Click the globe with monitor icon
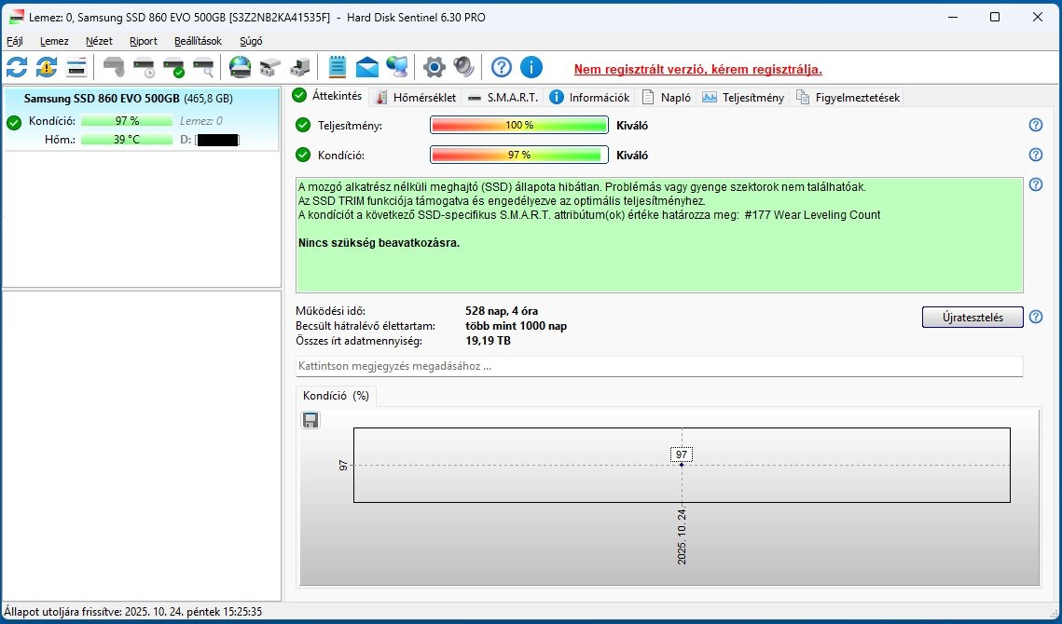 click(x=397, y=67)
